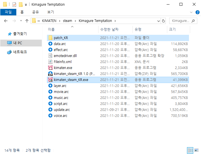Click the emotedriver.dll file icon

click(50, 56)
